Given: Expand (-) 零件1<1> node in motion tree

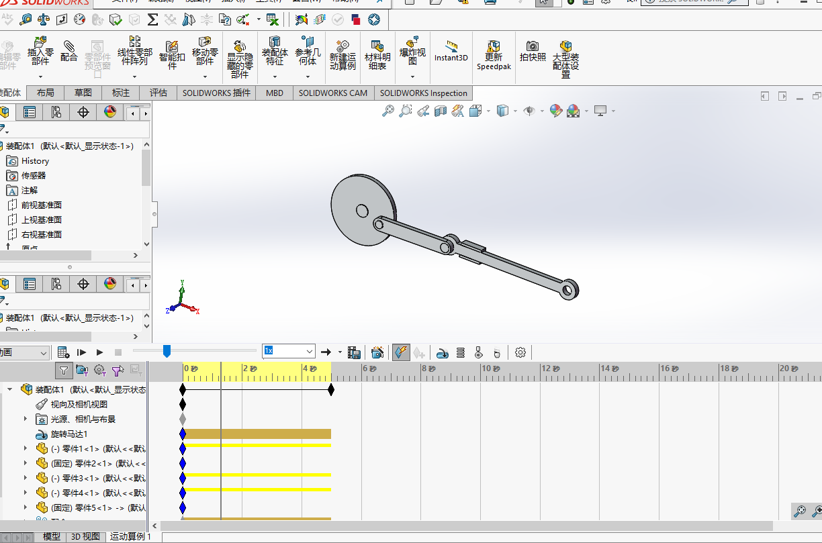Looking at the screenshot, I should [x=26, y=448].
